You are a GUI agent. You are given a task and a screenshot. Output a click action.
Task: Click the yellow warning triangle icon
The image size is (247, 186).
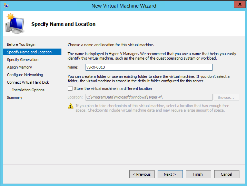(x=70, y=106)
